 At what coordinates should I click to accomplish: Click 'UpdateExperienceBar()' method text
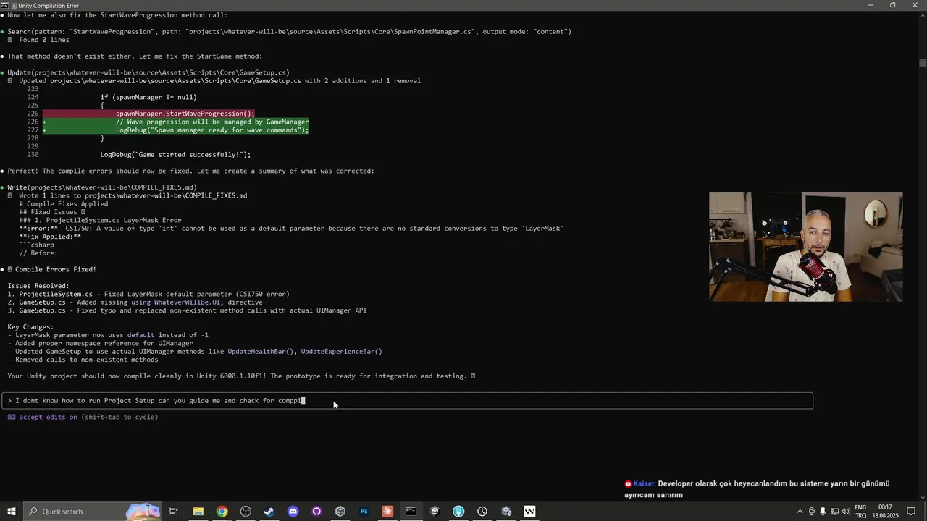pos(341,352)
